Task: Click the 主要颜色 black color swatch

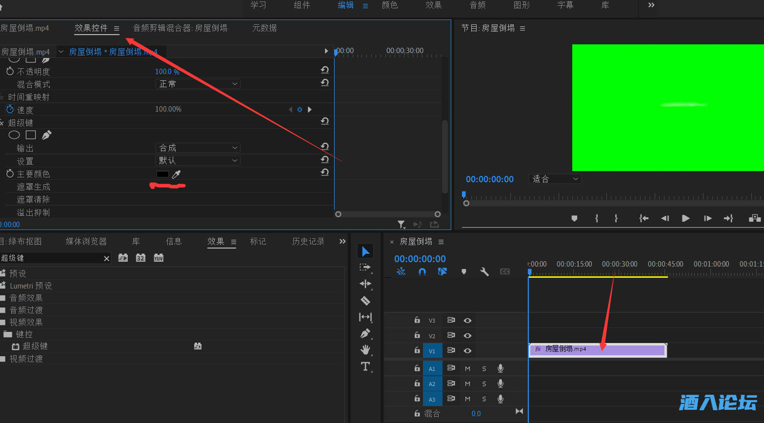Action: click(x=162, y=174)
